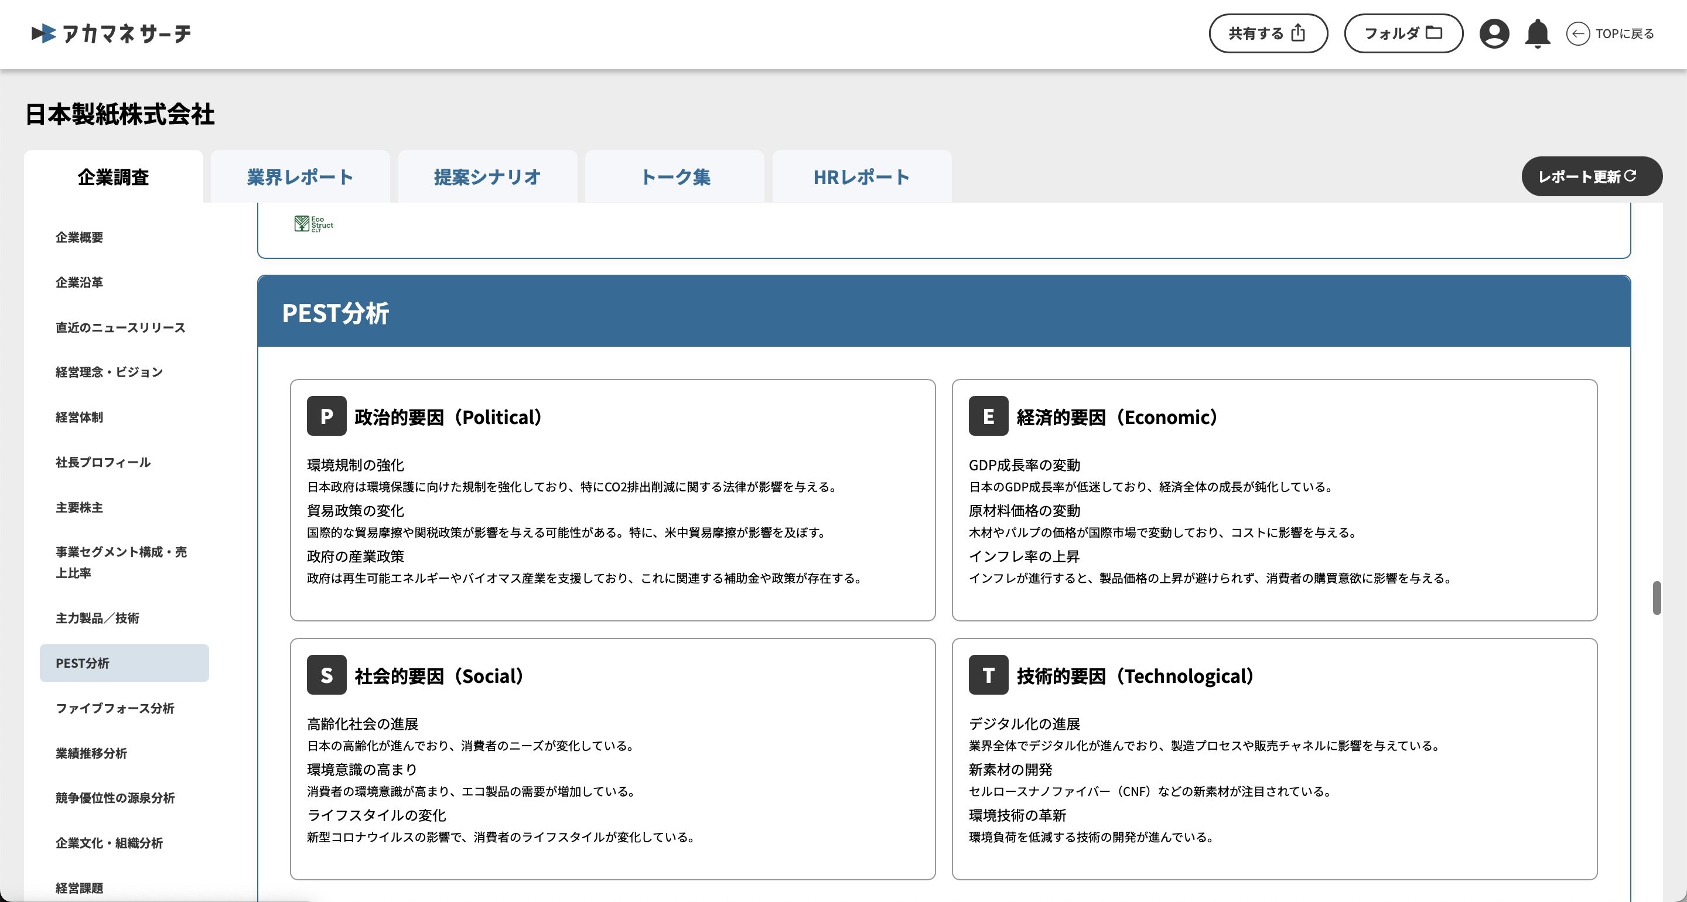Select 事業セグメント構成・売上比率 item
Viewport: 1687px width, 902px height.
[x=121, y=562]
